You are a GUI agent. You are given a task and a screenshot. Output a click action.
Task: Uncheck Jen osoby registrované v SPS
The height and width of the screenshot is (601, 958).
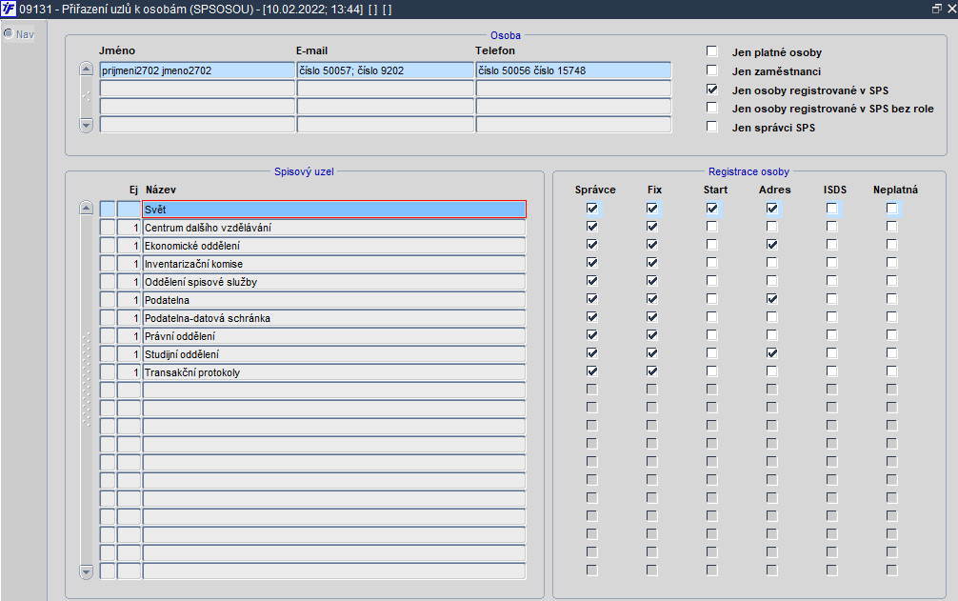(711, 90)
